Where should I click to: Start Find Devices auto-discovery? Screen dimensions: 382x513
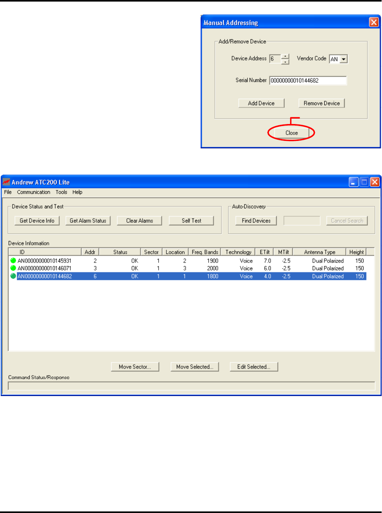pyautogui.click(x=256, y=221)
